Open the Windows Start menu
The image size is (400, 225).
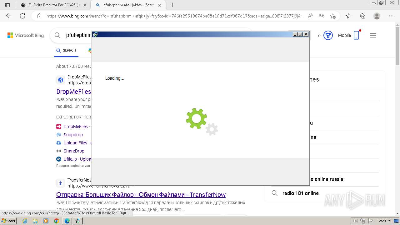8,221
